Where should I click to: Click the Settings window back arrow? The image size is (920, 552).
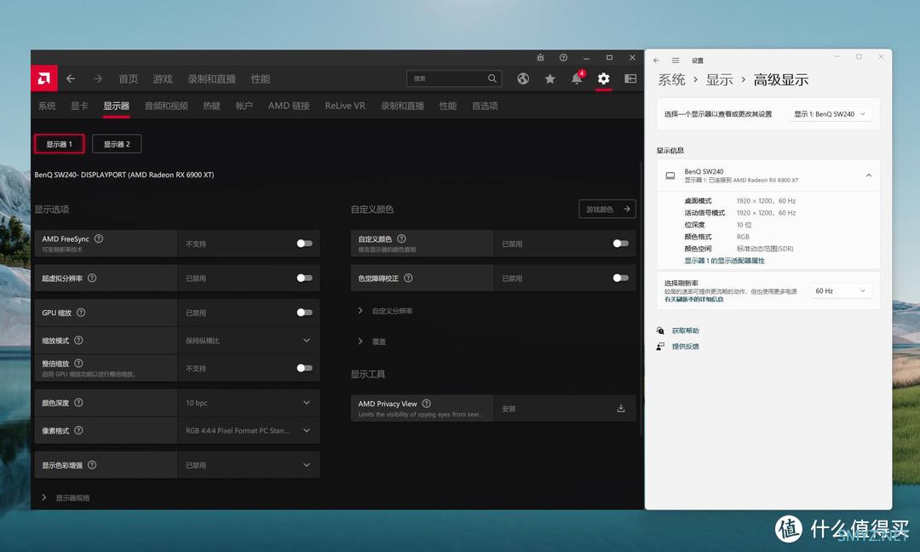tap(657, 60)
